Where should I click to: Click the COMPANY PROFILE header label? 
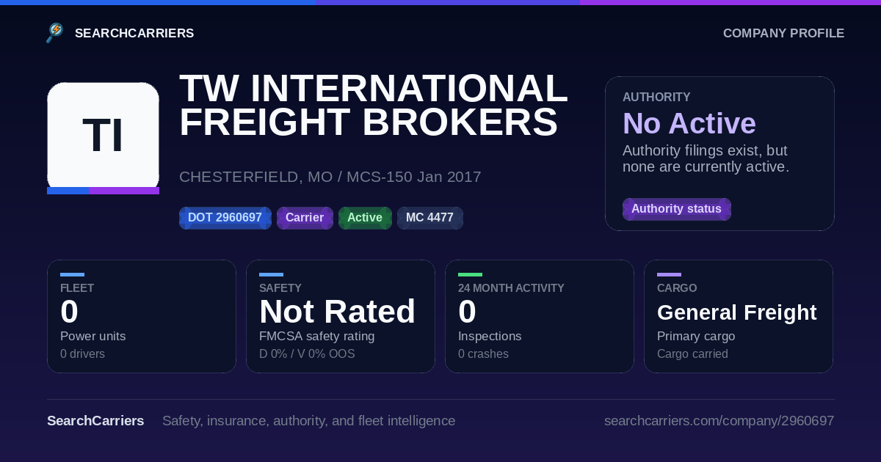[783, 33]
